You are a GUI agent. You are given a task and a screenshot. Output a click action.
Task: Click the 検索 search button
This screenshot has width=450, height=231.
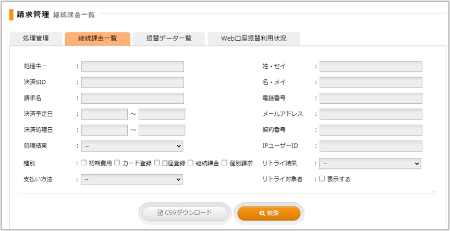[x=269, y=213]
